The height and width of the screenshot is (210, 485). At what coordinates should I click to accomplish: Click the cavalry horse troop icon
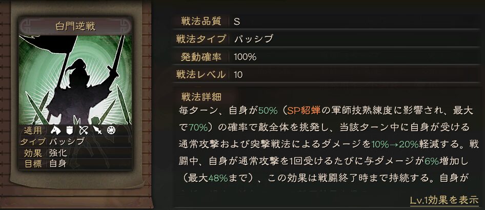pos(54,130)
